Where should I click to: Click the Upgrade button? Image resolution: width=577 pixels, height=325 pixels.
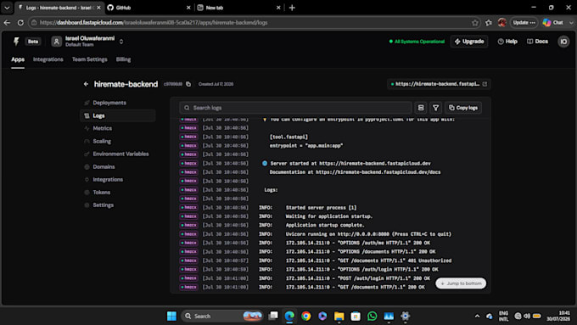tap(469, 42)
